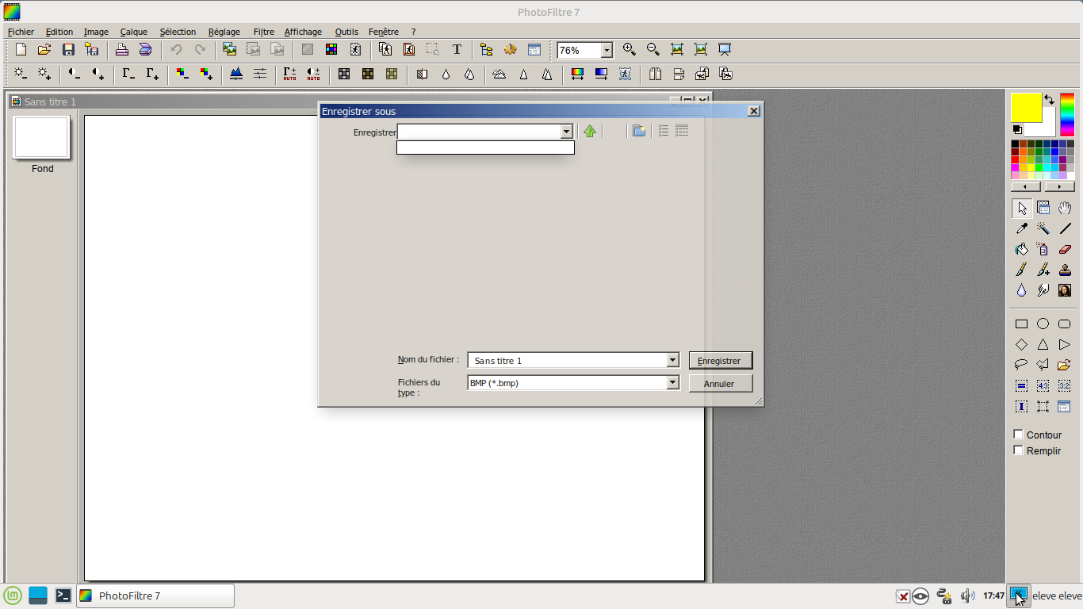The image size is (1083, 609).
Task: Expand the Fichiers du type dropdown
Action: tap(672, 382)
